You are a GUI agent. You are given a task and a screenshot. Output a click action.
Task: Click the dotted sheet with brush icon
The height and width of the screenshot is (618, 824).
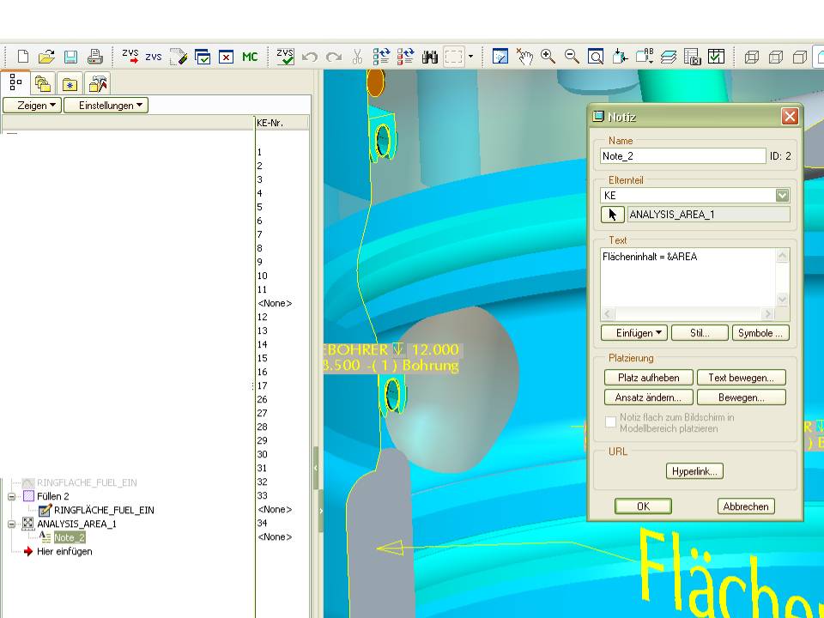(179, 57)
